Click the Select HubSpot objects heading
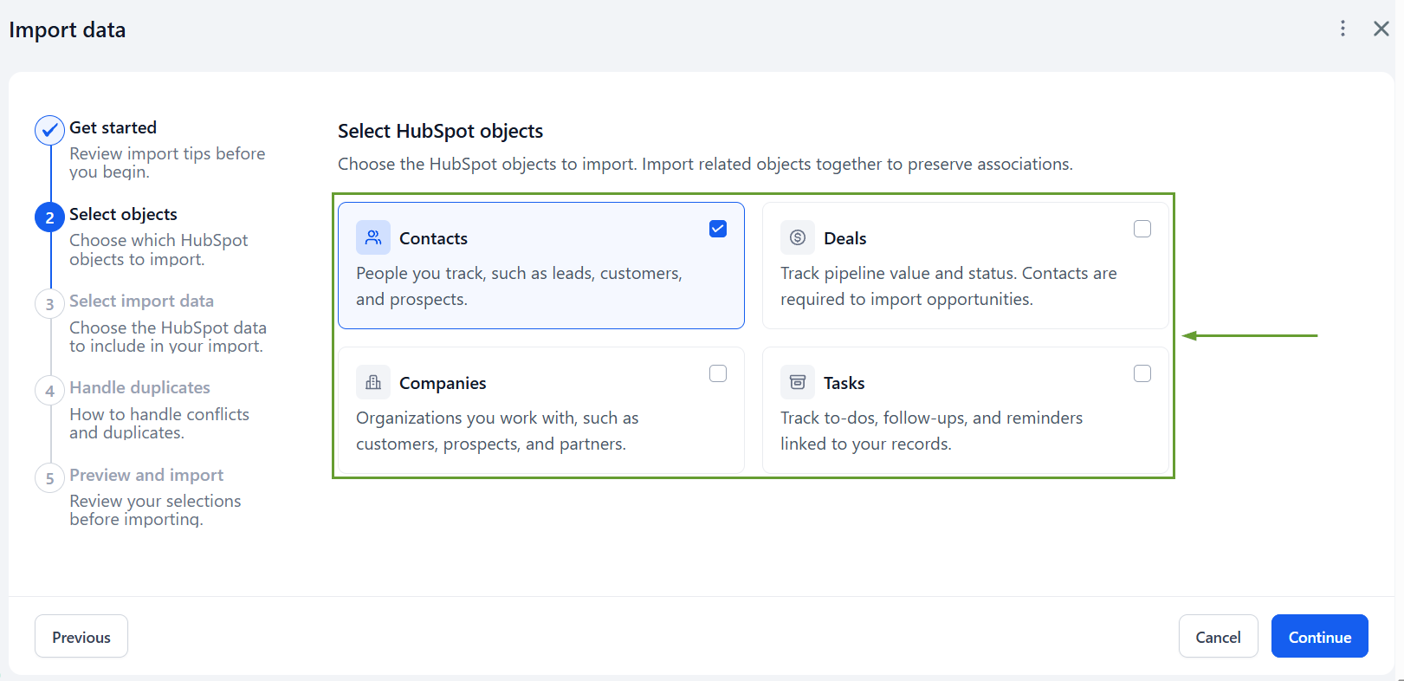Screen dimensions: 1404x681 pos(440,131)
